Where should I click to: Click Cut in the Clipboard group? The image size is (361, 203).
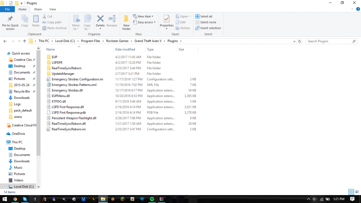[47, 16]
